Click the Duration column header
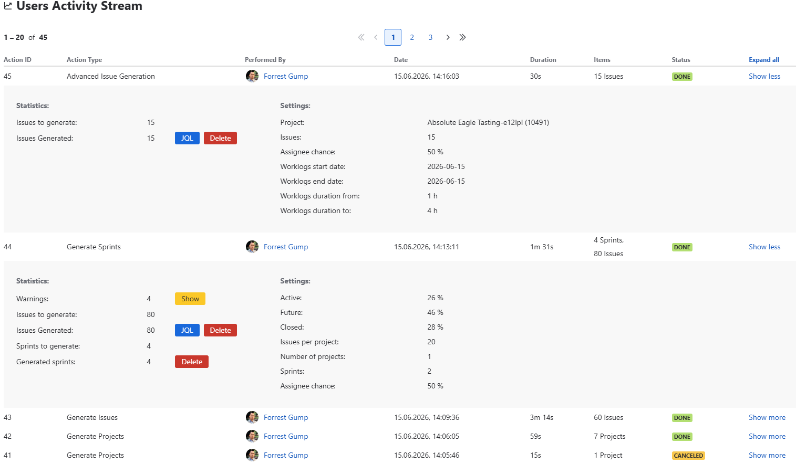This screenshot has width=796, height=464. tap(543, 60)
